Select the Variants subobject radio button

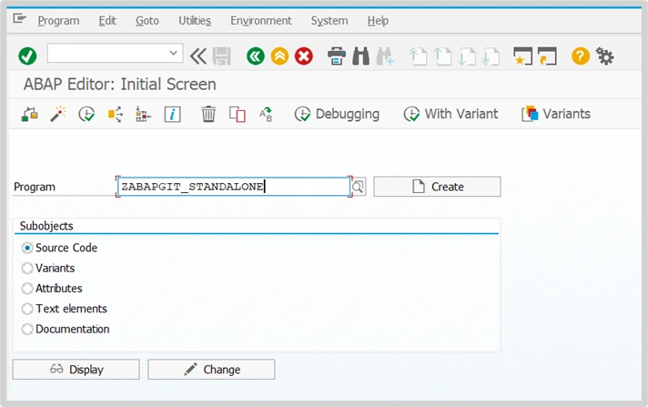click(x=27, y=268)
